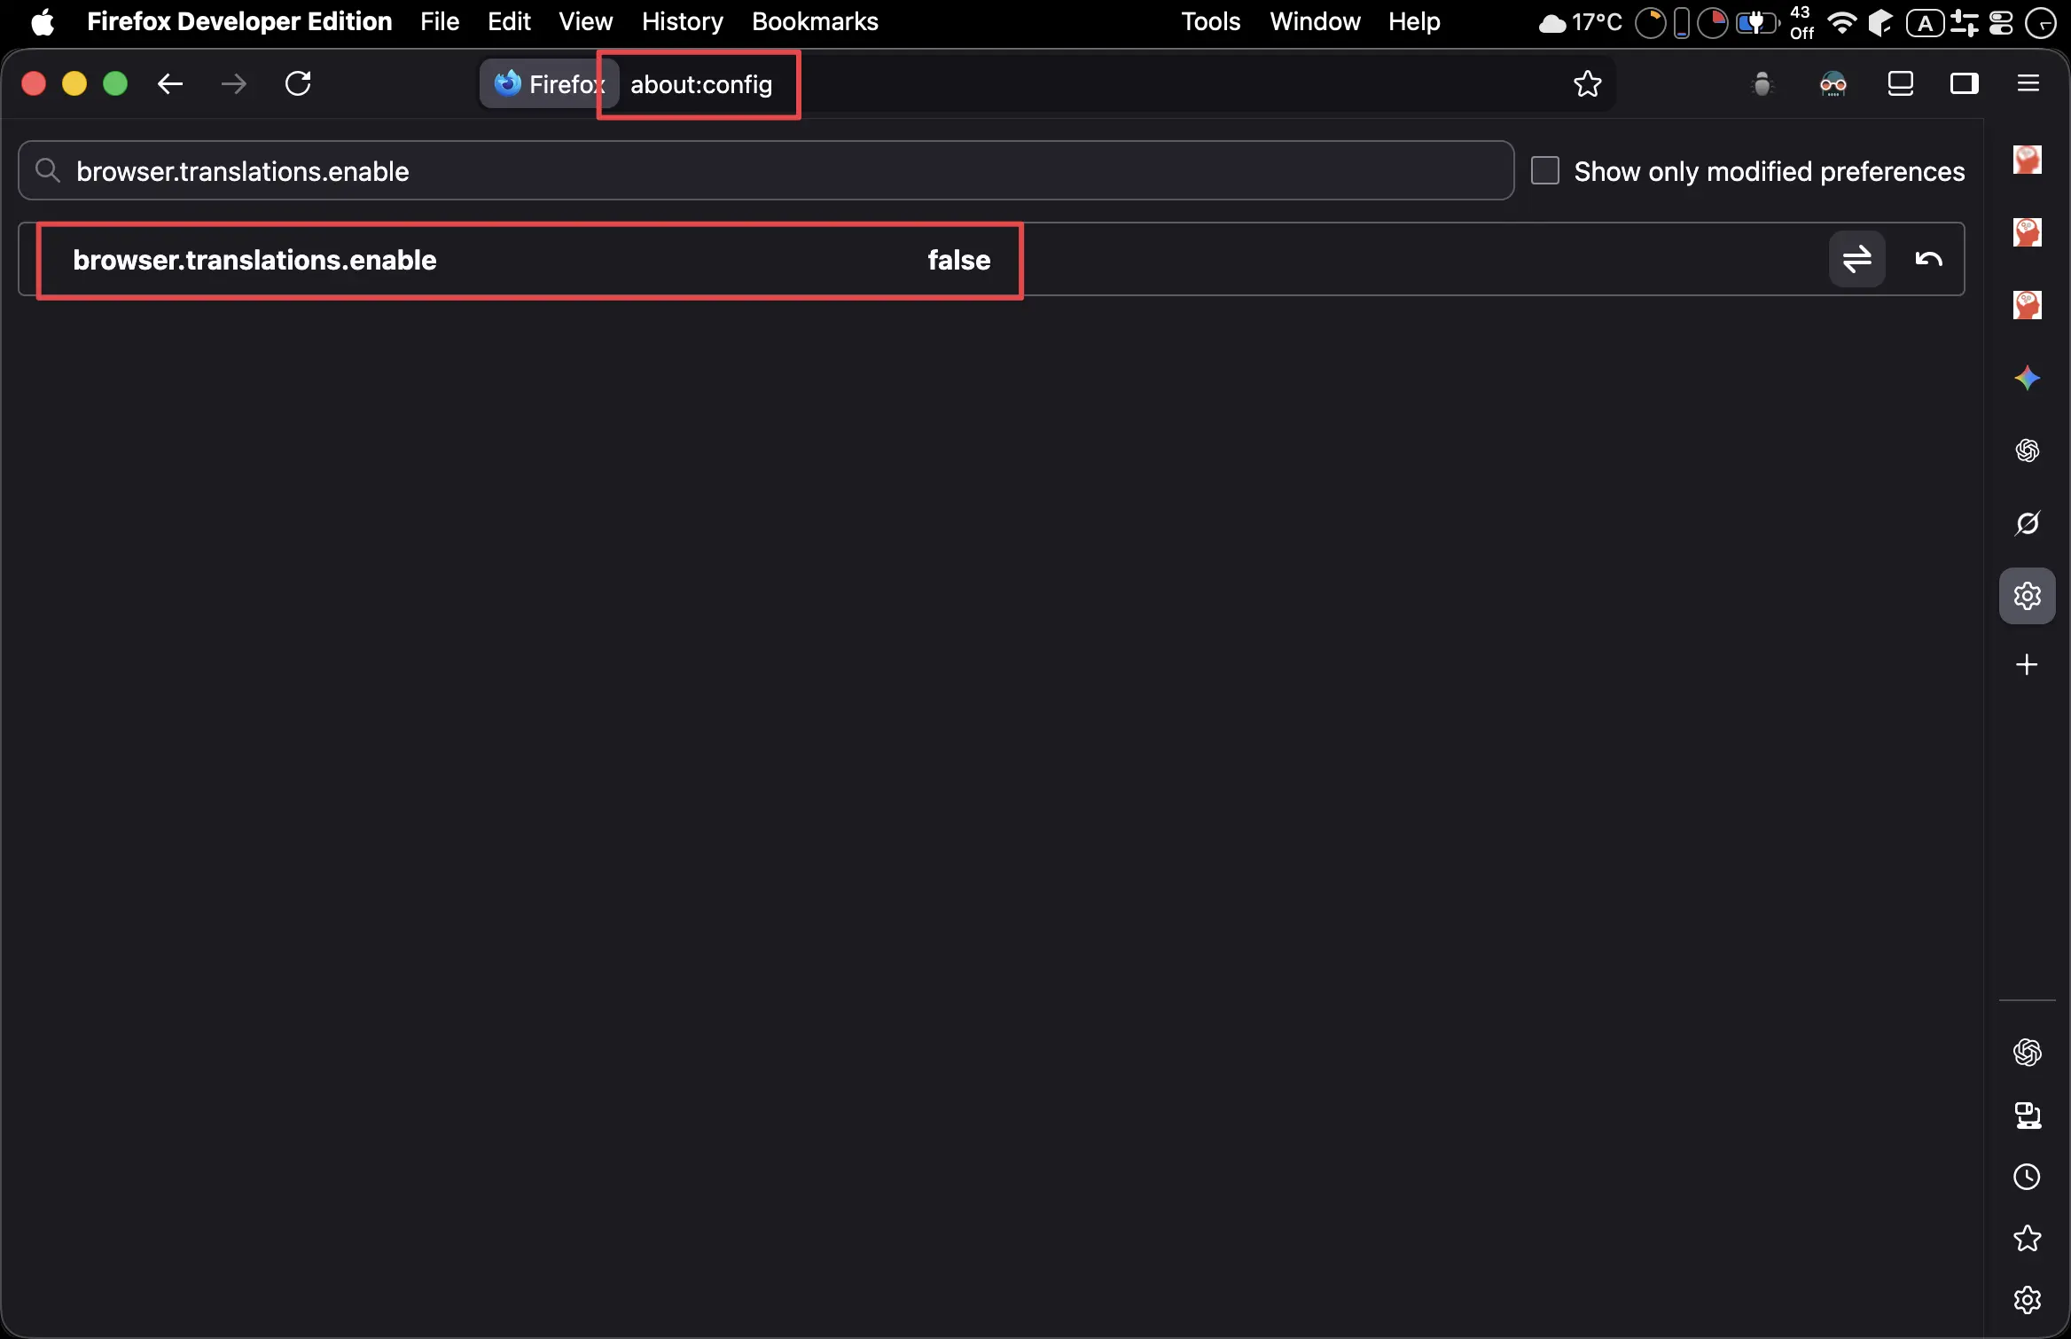Viewport: 2071px width, 1339px height.
Task: Open the History menu
Action: [682, 21]
